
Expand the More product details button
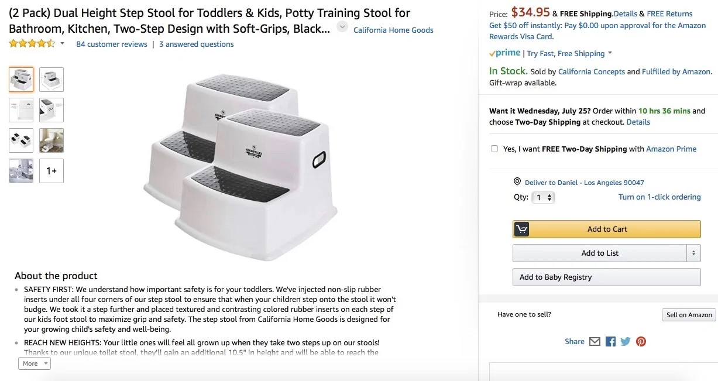35,363
